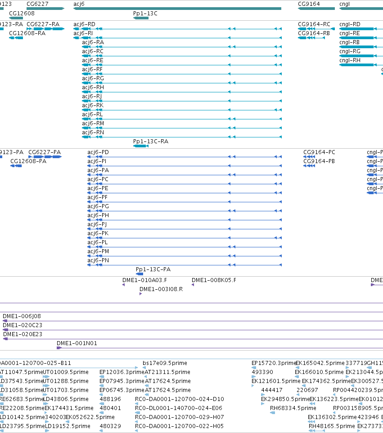Open the acj6-RH transcript label
The image size is (383, 433).
(x=93, y=87)
